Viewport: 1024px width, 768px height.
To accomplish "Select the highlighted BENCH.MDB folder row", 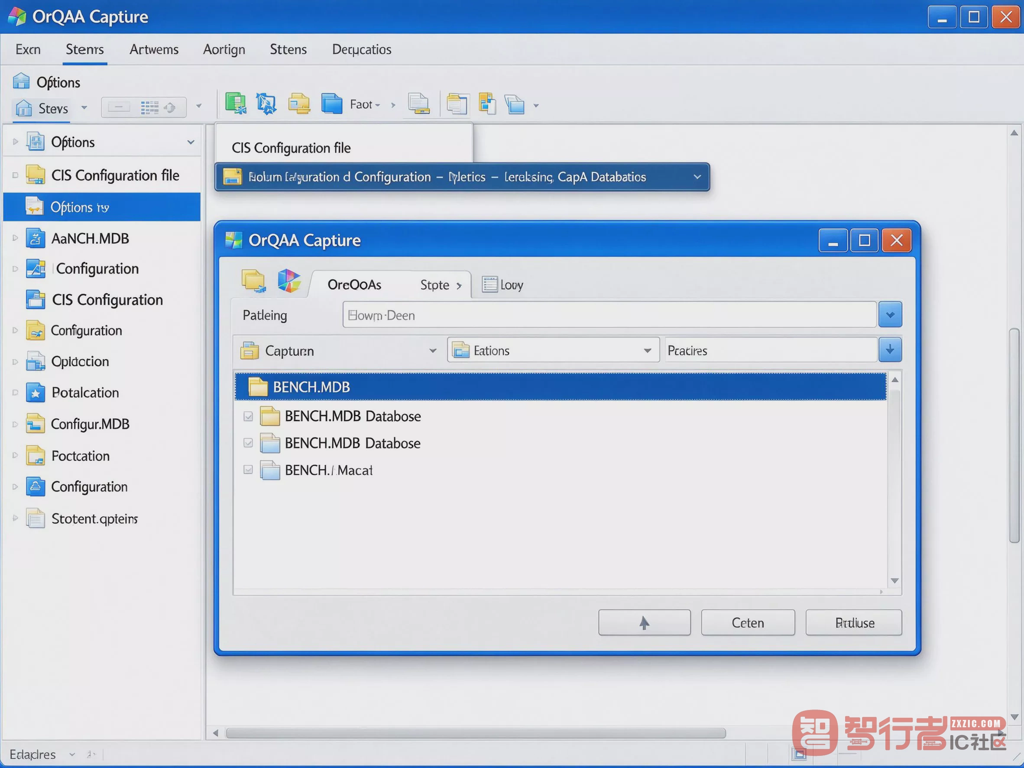I will click(x=561, y=386).
